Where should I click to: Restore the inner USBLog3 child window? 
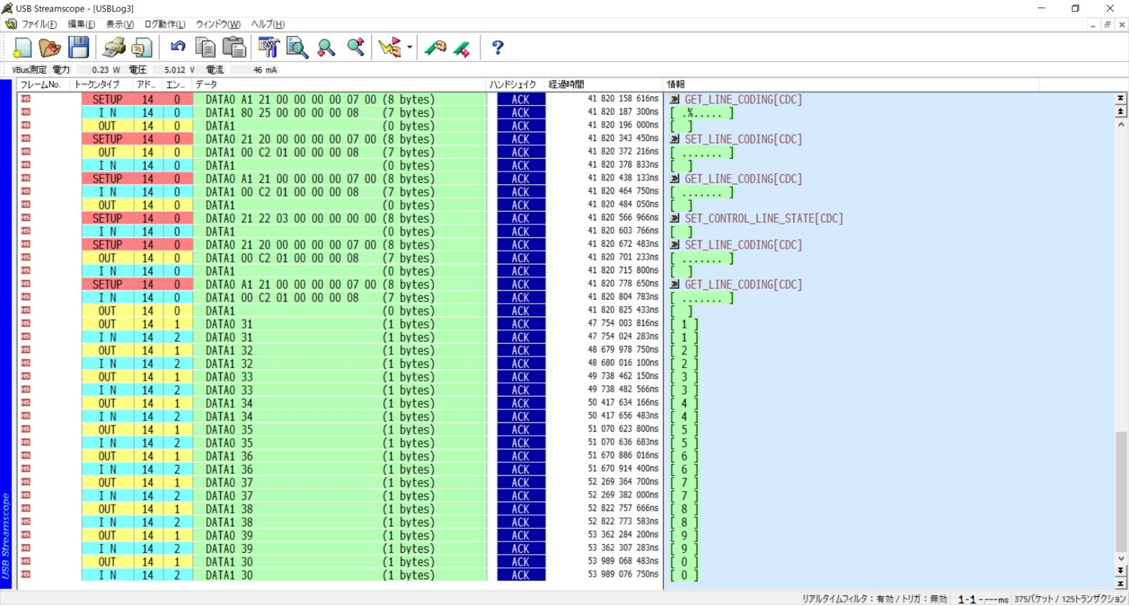pos(1107,25)
